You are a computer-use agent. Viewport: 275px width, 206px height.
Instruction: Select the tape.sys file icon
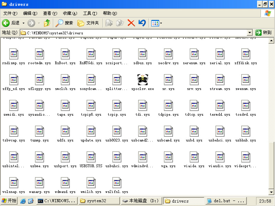65,105
